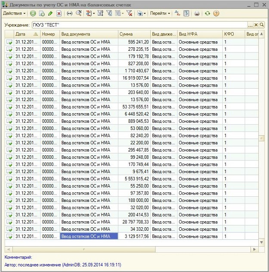The height and width of the screenshot is (272, 269).
Task: Open the Действия dropdown menu
Action: pos(14,14)
